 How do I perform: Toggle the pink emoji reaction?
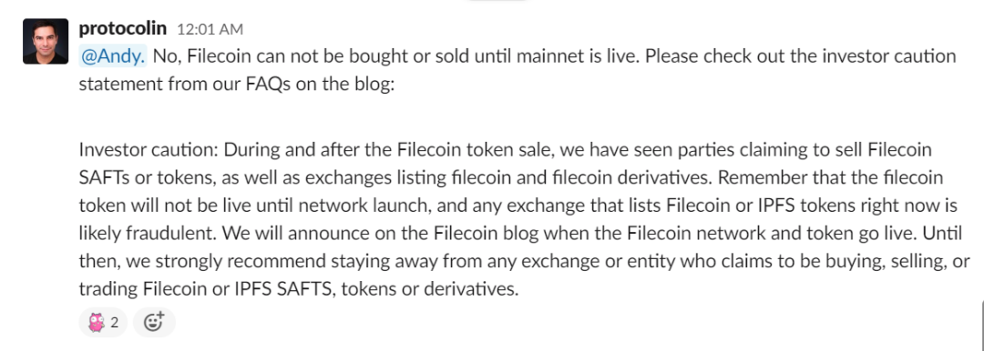[96, 323]
